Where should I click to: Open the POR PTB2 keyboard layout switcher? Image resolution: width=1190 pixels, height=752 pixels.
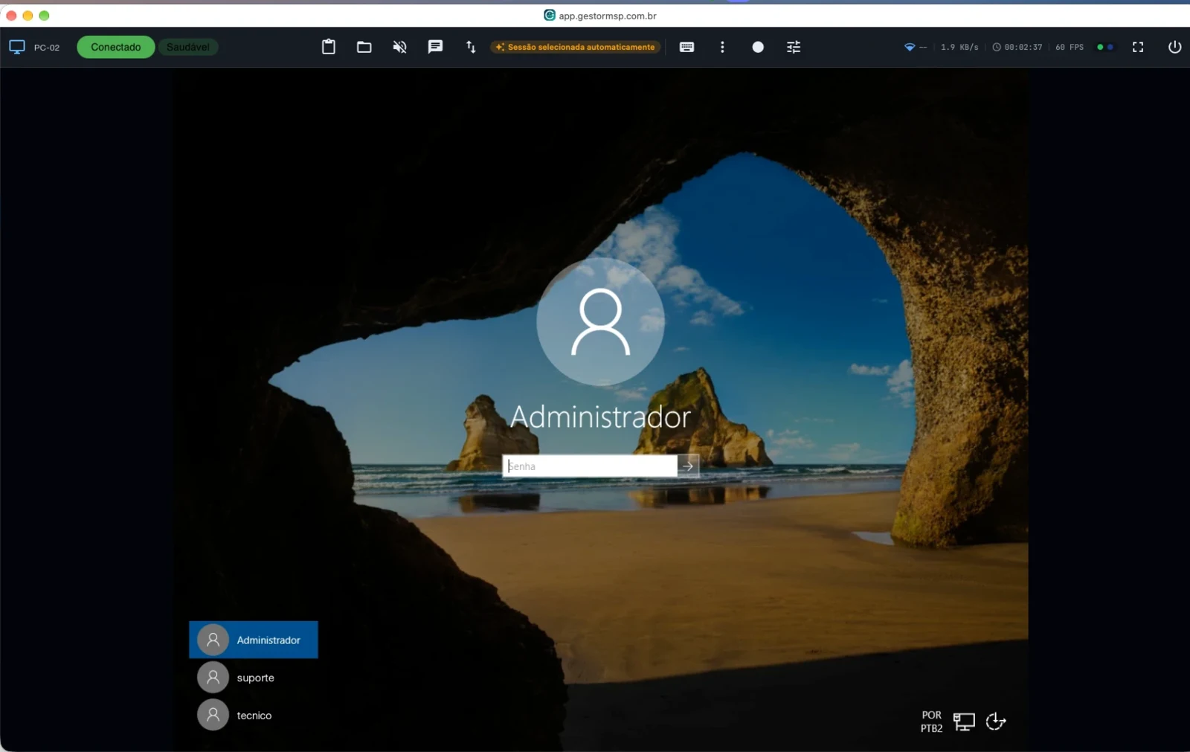coord(931,722)
